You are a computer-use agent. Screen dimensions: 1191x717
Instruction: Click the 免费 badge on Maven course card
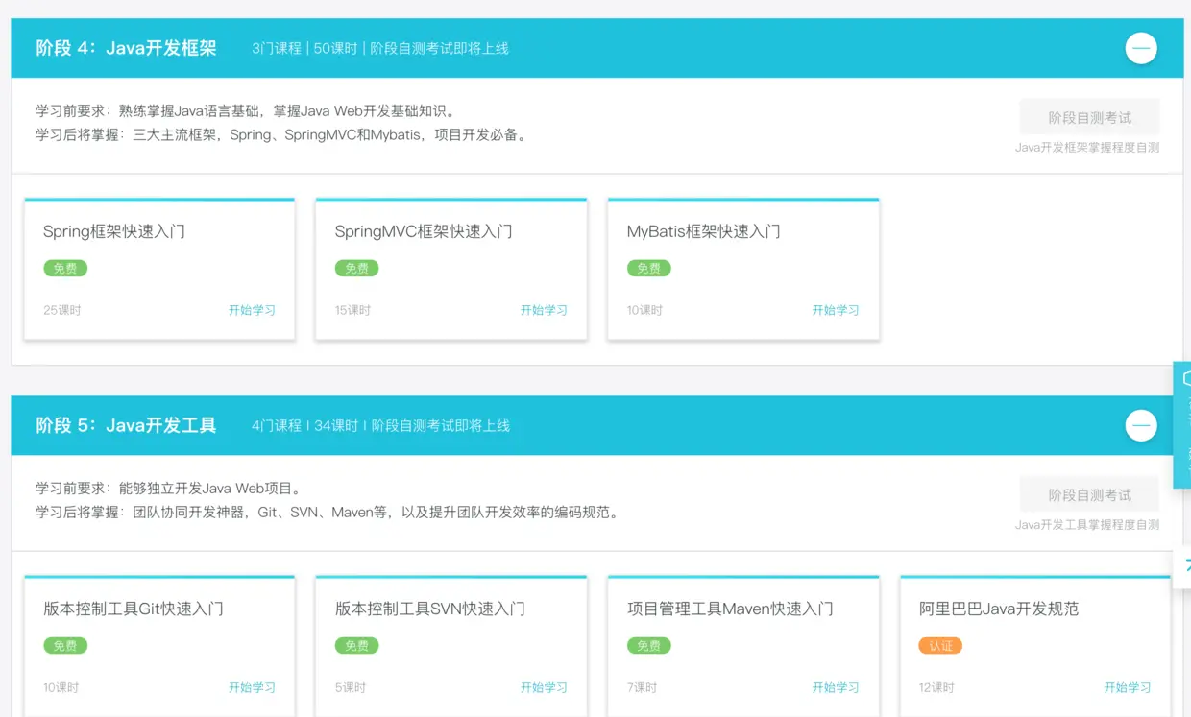[649, 645]
